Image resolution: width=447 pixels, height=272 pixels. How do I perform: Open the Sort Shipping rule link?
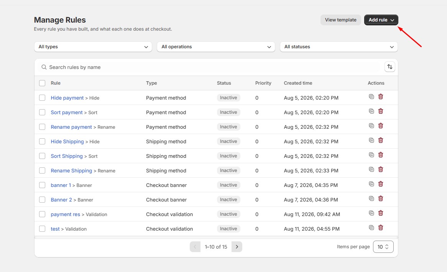click(67, 156)
